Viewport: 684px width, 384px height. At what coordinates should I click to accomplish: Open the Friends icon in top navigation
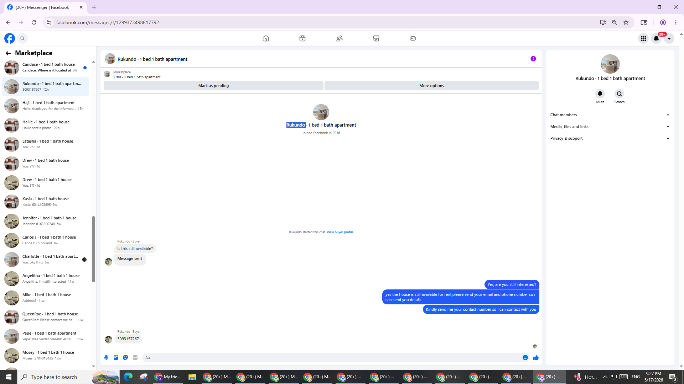click(x=340, y=38)
